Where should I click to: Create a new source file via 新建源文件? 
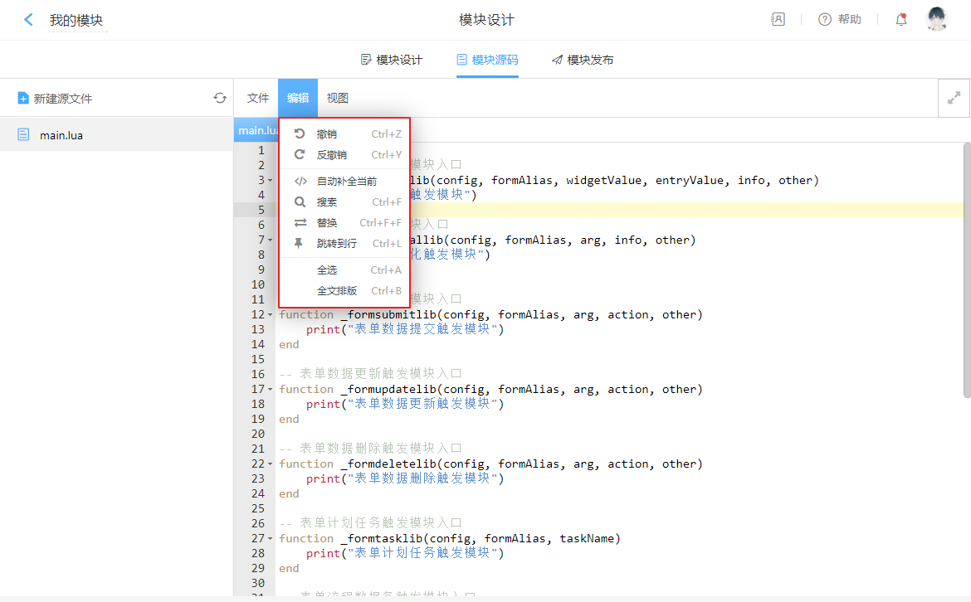coord(55,99)
